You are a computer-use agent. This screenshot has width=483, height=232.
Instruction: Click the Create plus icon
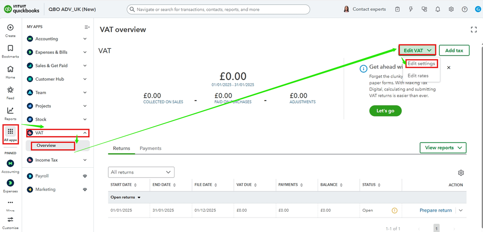click(10, 28)
